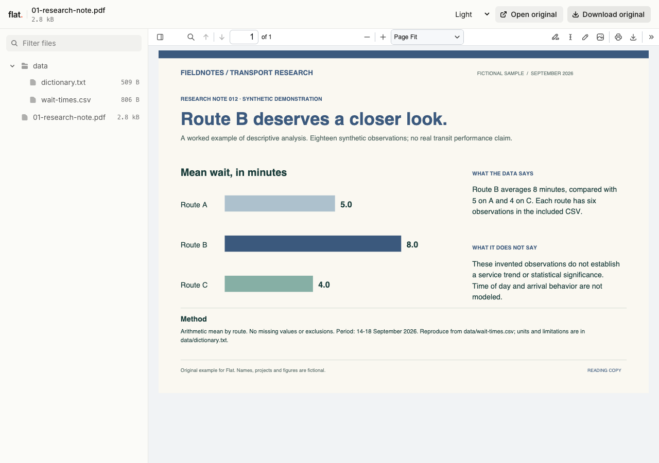Go to next page arrow

pyautogui.click(x=222, y=37)
